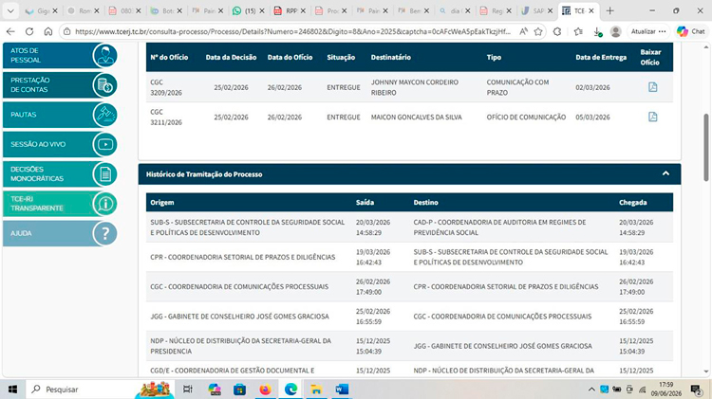Open Prestação de Contas sidebar icon

point(104,85)
